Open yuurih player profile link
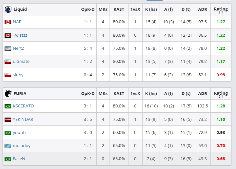This screenshot has height=169, width=236. (x=19, y=133)
